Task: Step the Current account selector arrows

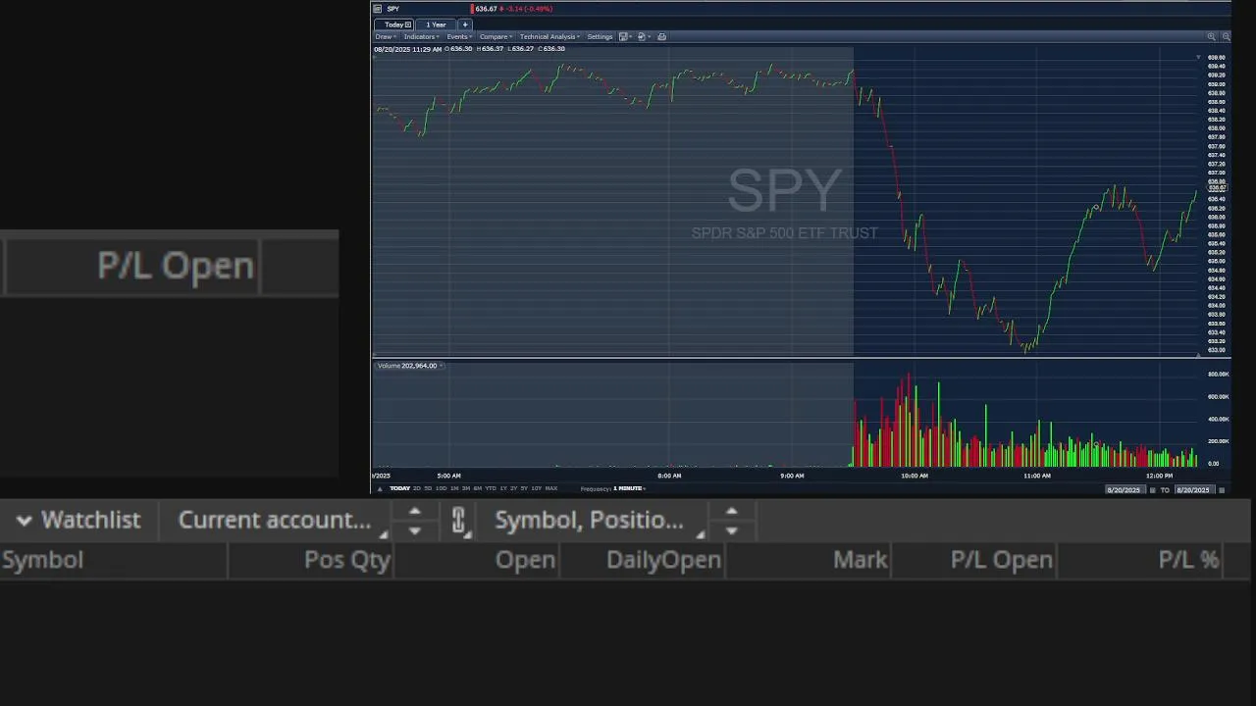Action: coord(414,521)
